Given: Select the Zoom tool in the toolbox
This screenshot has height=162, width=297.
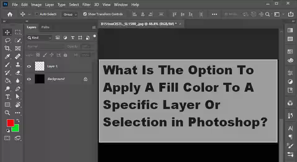Looking at the screenshot, I should click(7, 113).
